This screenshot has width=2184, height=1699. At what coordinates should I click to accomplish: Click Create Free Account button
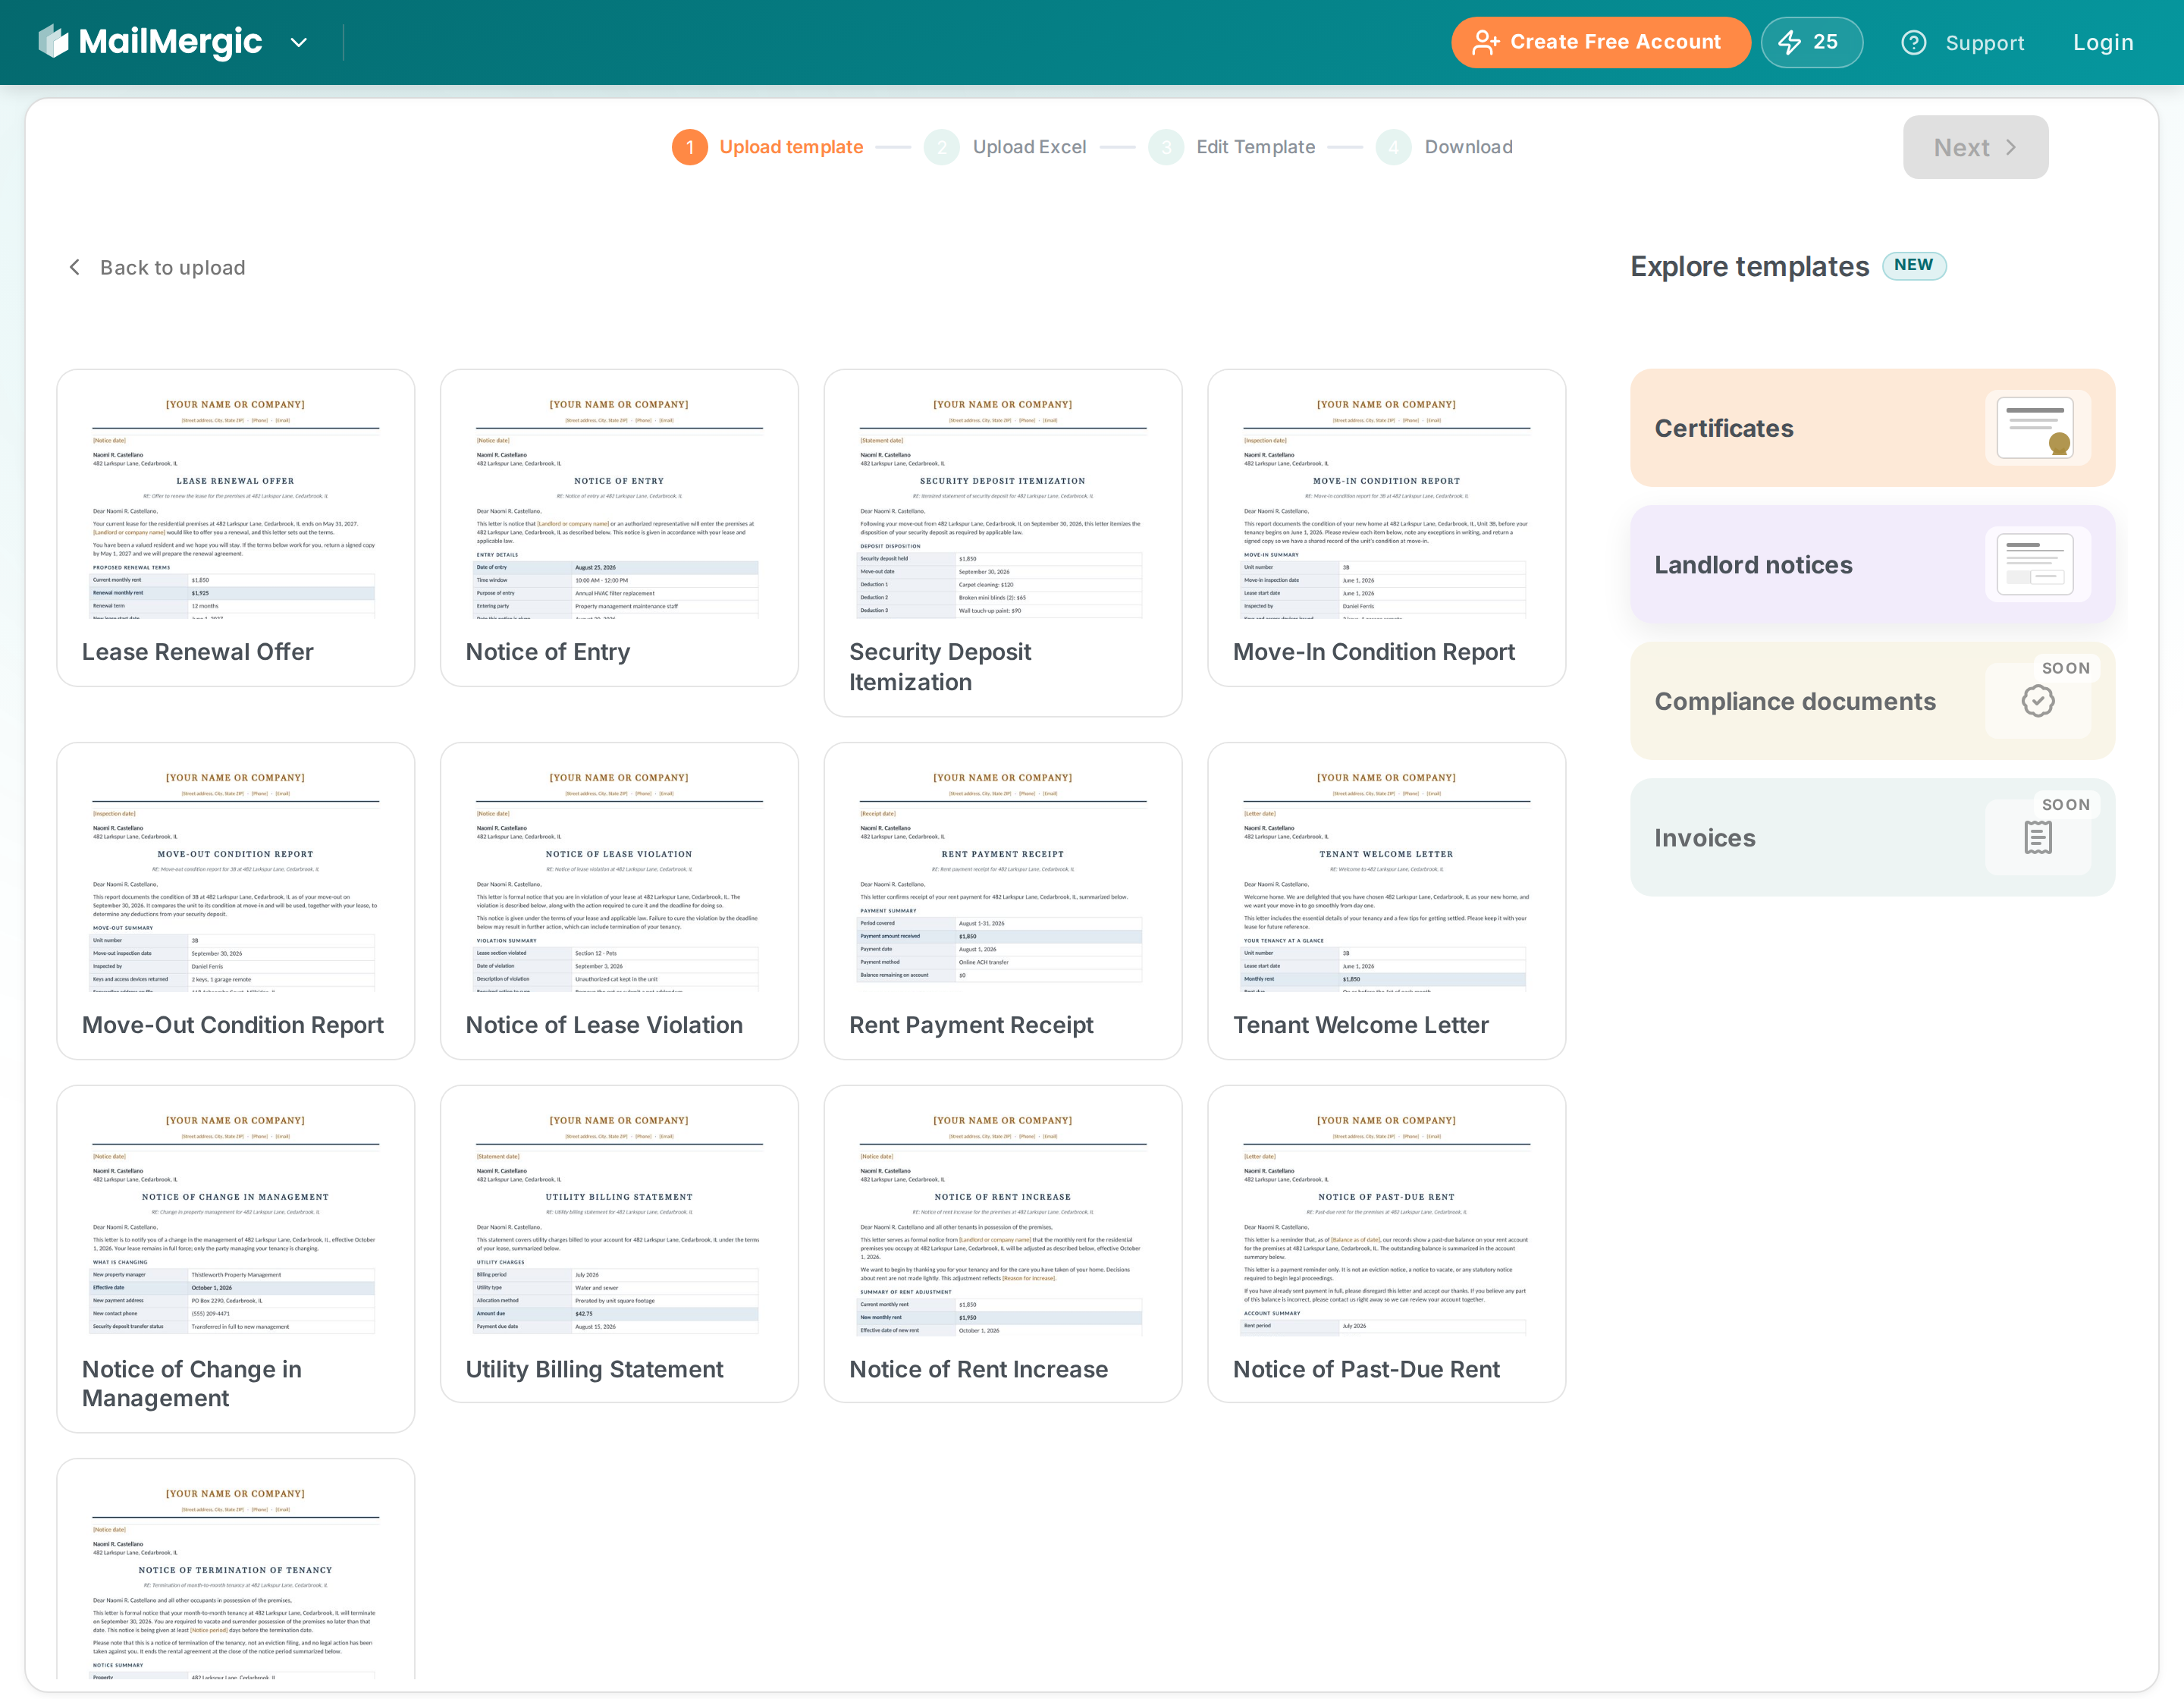[x=1600, y=42]
